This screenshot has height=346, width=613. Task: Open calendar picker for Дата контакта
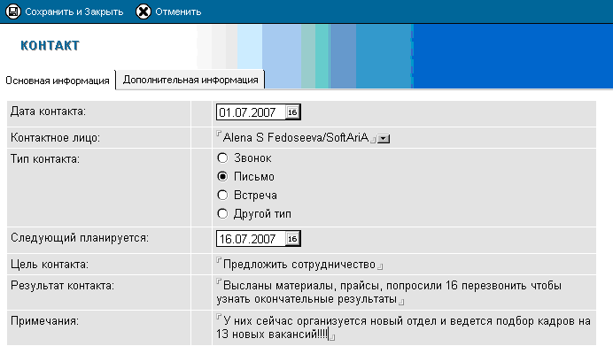pos(292,112)
